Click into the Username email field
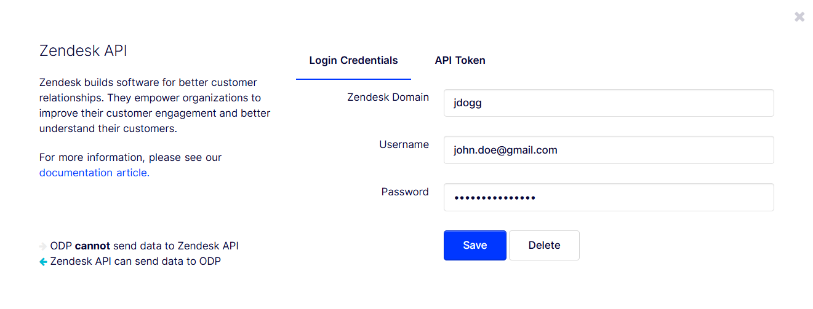Screen dimensions: 813x309 (x=608, y=150)
